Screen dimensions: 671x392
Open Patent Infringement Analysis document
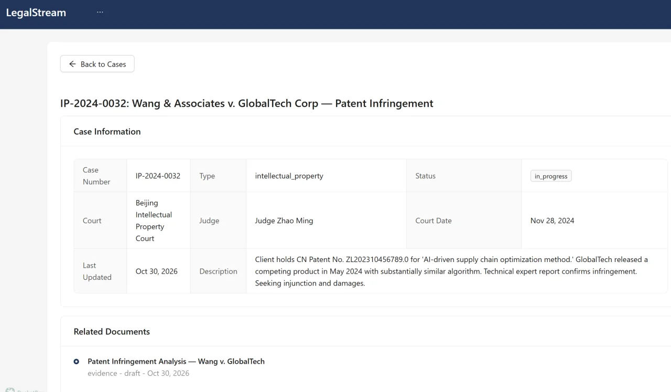point(176,361)
